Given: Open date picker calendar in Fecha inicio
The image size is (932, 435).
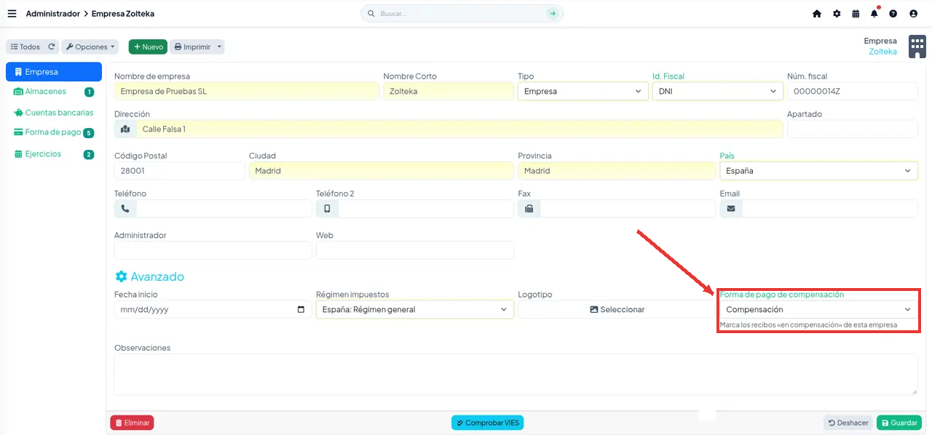Looking at the screenshot, I should click(301, 309).
